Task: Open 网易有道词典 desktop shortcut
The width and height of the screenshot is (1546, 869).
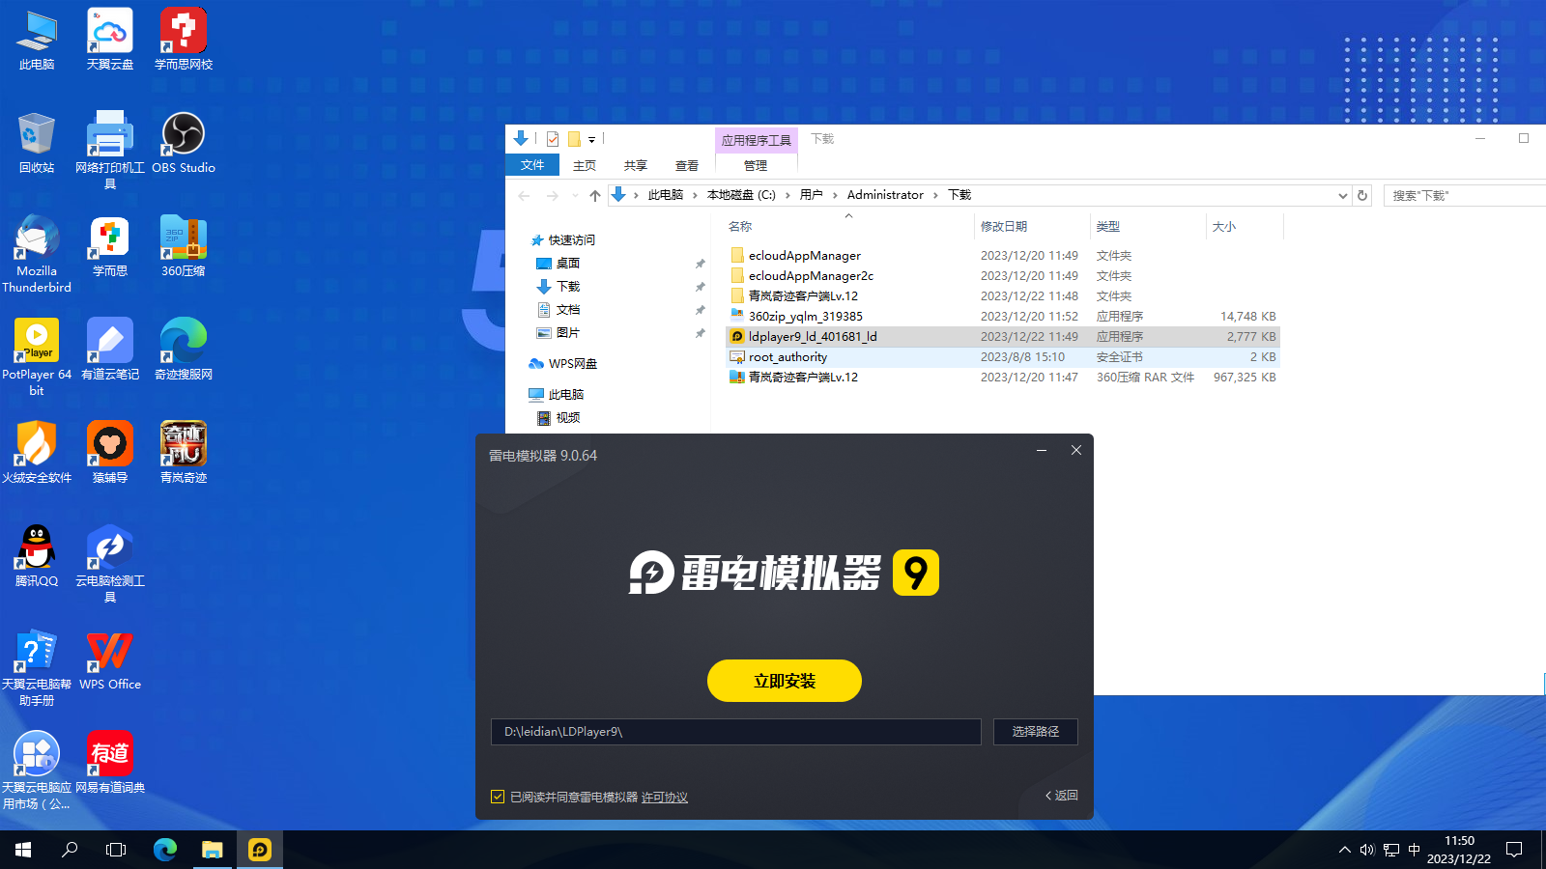Action: pyautogui.click(x=110, y=763)
